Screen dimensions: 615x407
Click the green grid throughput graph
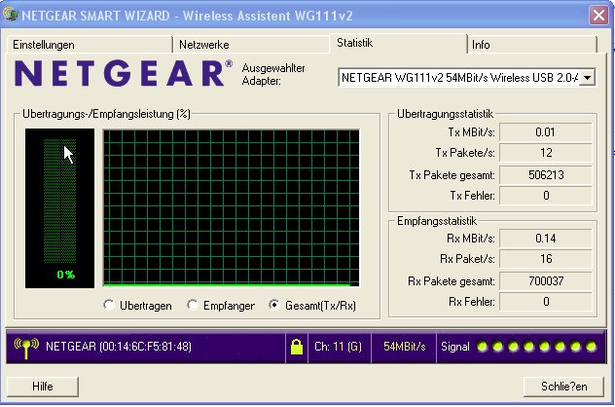click(231, 208)
